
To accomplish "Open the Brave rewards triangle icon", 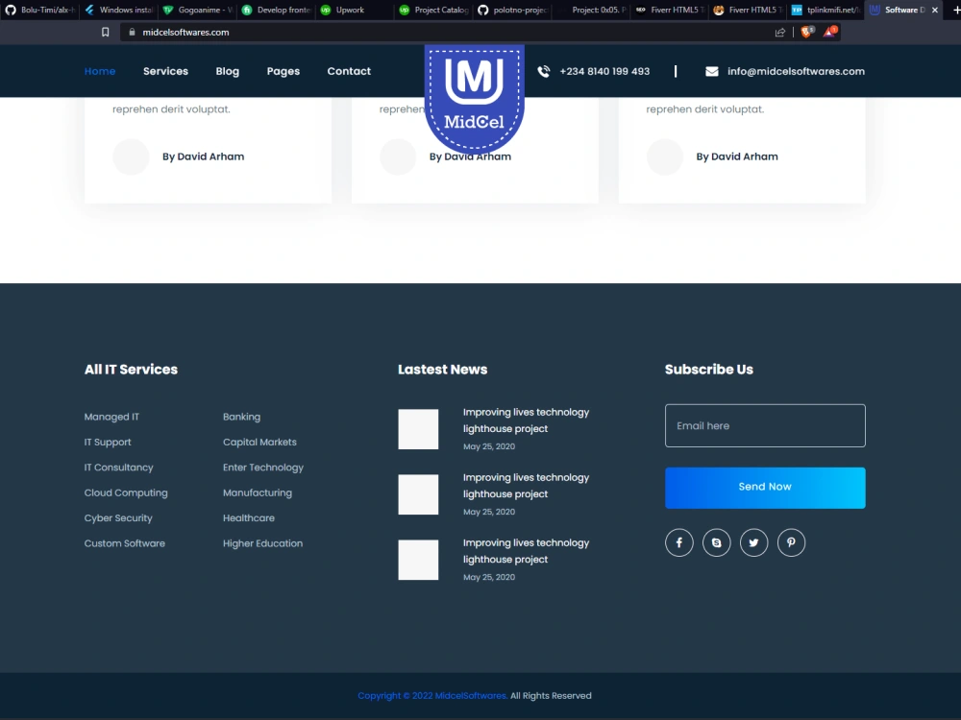I will coord(830,32).
